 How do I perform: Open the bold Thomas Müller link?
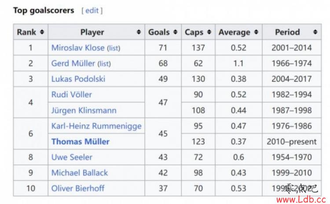coord(81,142)
